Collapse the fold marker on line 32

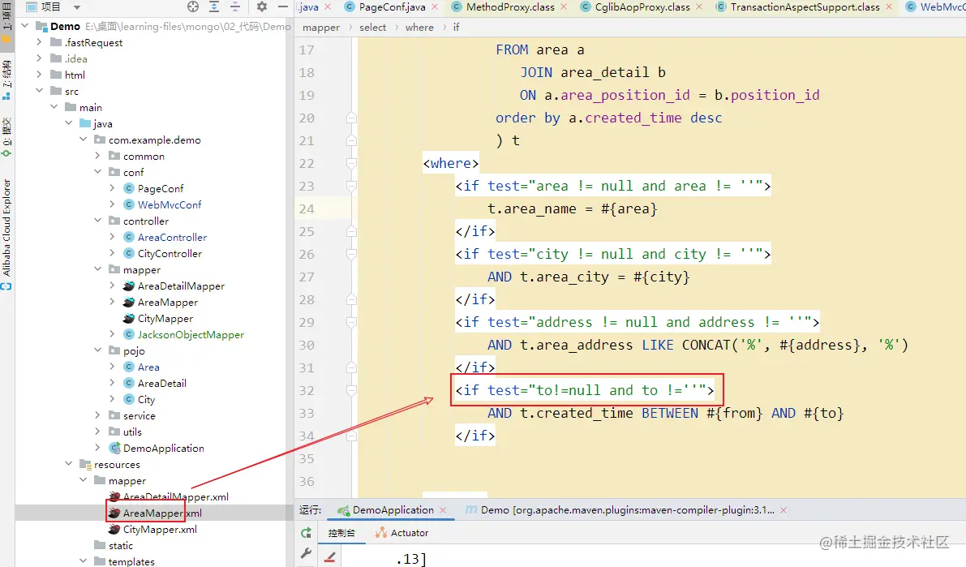coord(350,390)
